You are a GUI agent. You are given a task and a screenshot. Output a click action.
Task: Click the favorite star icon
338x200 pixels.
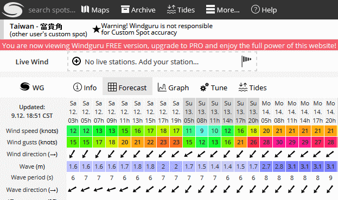click(97, 29)
